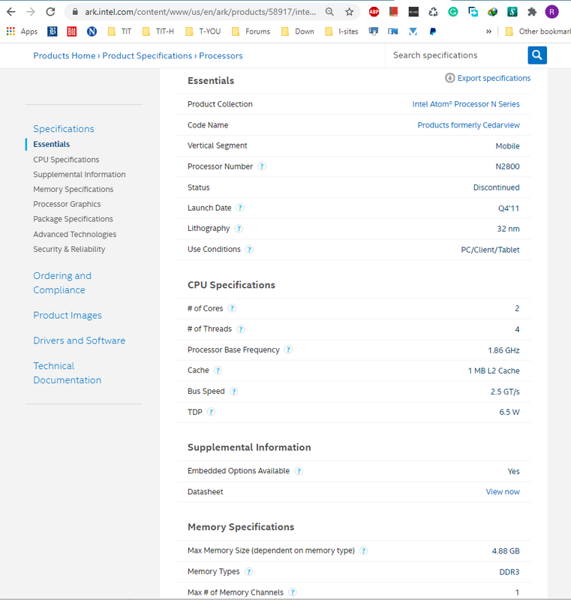571x600 pixels.
Task: Bookmark this page with the star icon
Action: [349, 12]
